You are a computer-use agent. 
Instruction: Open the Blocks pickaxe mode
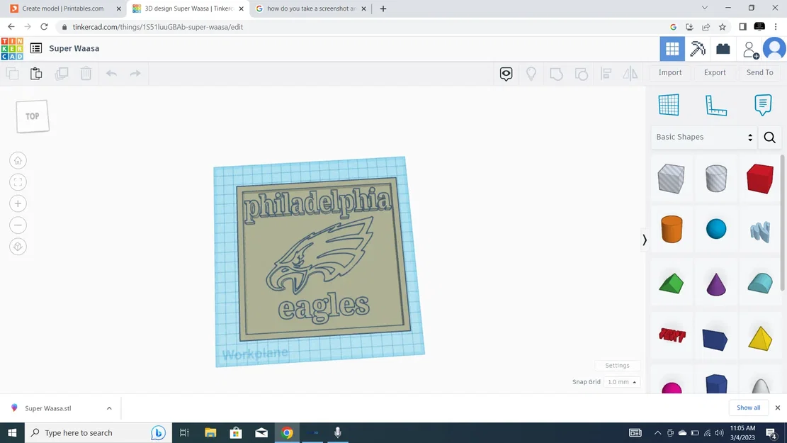tap(698, 49)
